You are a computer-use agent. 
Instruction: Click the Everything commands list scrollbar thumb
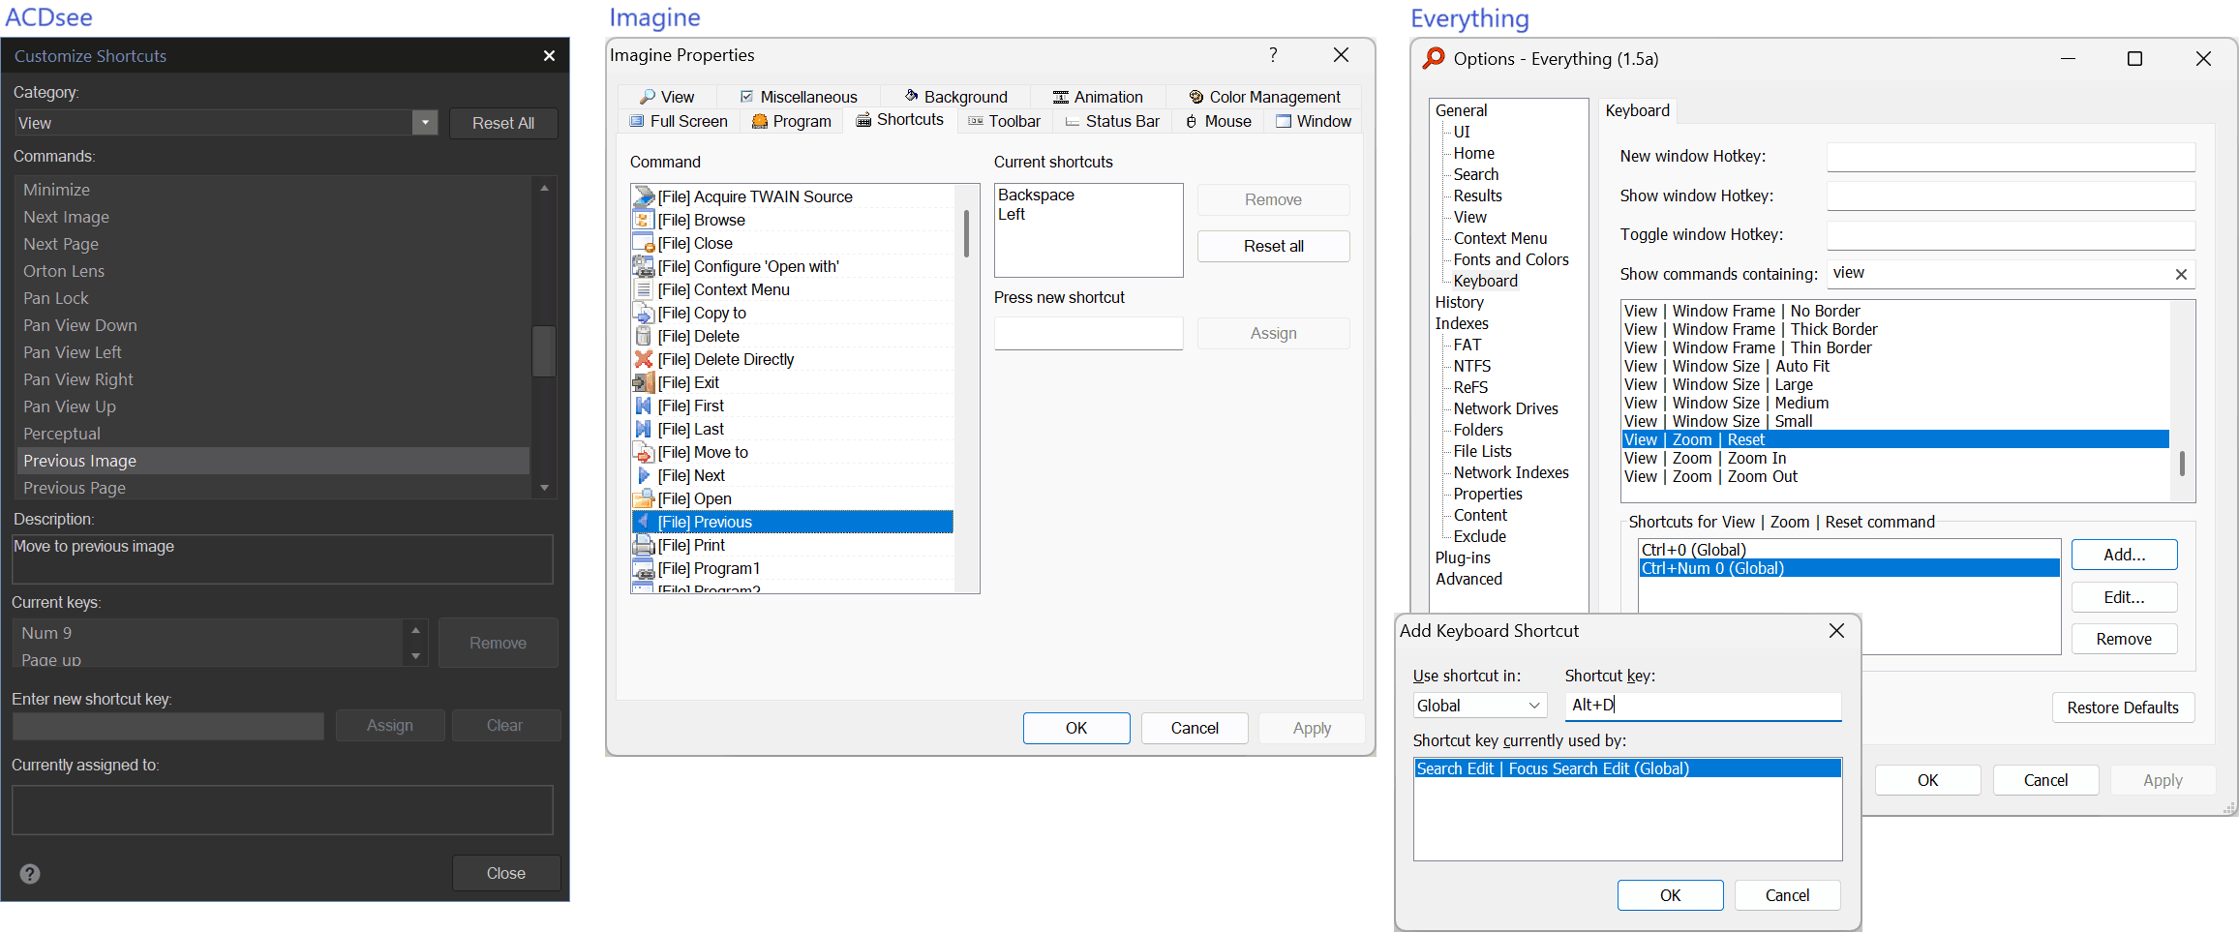(2182, 464)
